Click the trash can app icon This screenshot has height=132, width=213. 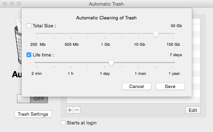coord(18,41)
